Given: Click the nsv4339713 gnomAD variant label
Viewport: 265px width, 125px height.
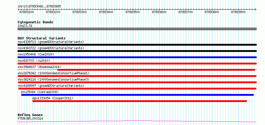Looking at the screenshot, I should [x=51, y=42].
